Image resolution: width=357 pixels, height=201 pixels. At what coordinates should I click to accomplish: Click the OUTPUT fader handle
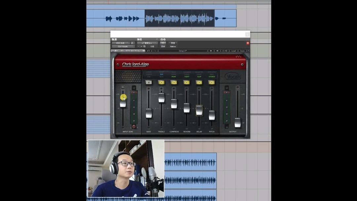point(237,123)
